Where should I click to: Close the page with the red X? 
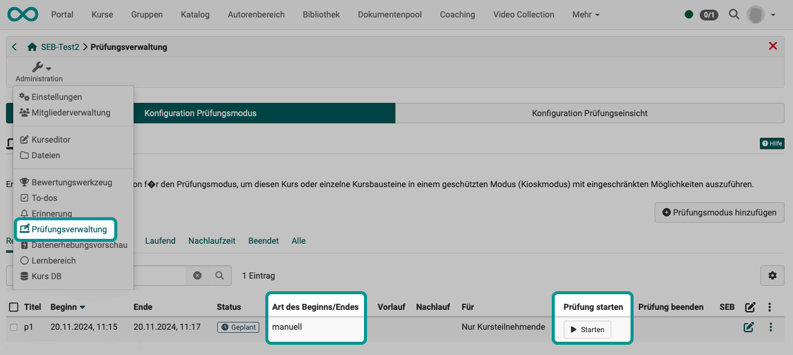(x=773, y=45)
